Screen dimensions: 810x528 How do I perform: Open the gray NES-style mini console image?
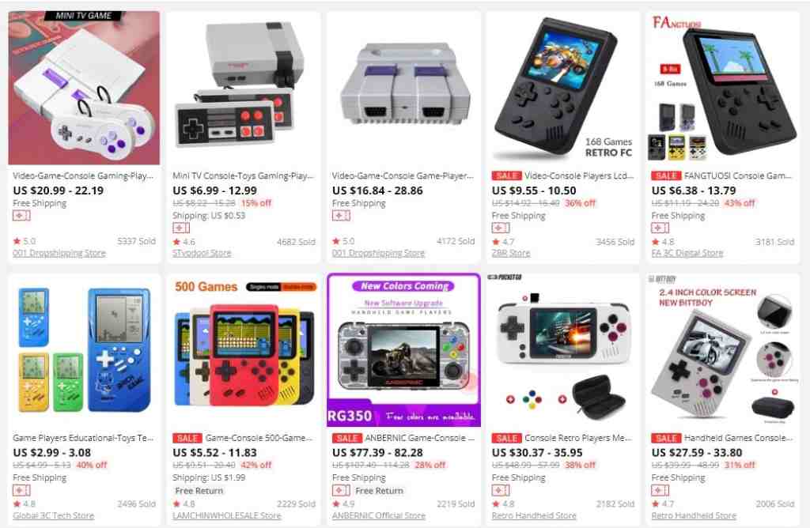(244, 88)
